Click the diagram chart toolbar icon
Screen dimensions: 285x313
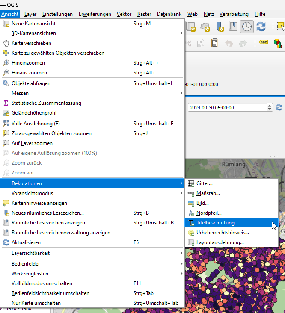(x=278, y=43)
